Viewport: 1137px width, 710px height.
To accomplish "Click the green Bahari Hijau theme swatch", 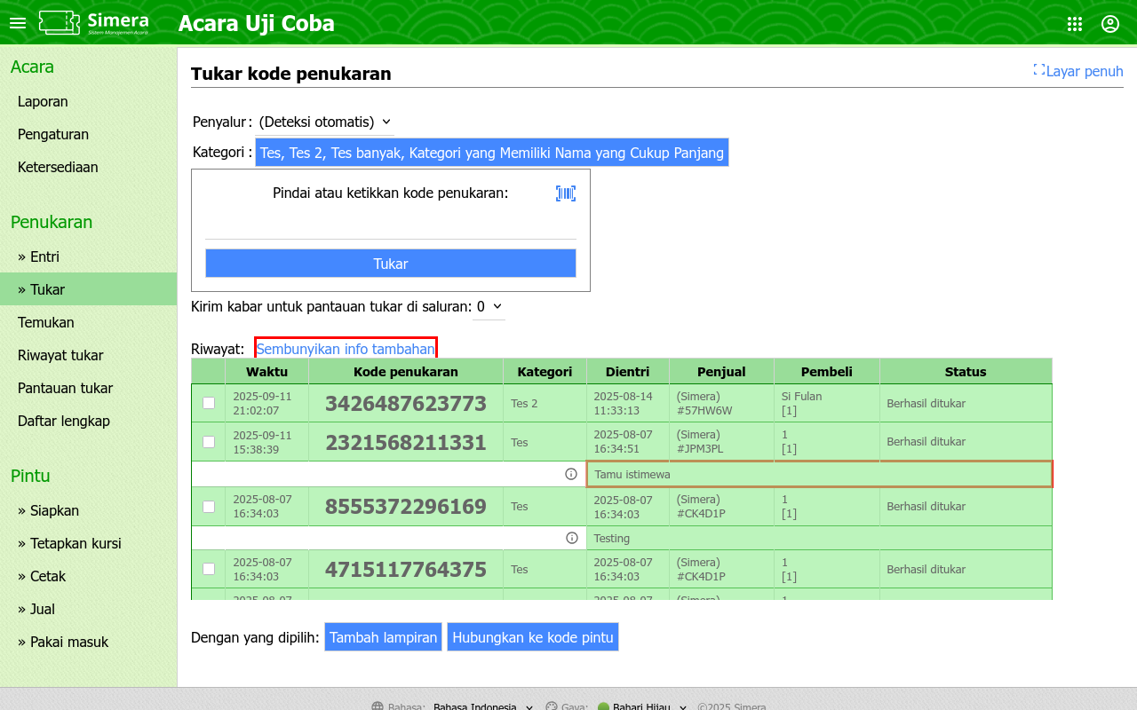I will tap(603, 707).
